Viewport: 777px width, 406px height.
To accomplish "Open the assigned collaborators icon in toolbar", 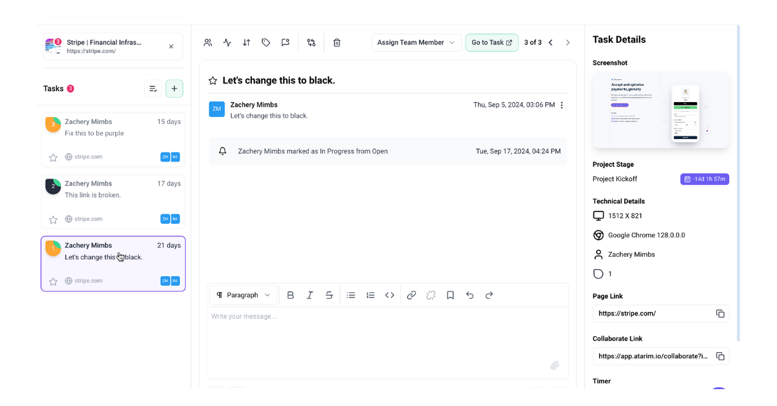I will coord(208,42).
